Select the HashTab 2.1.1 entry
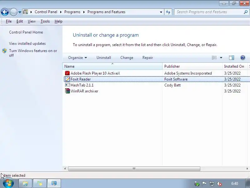This screenshot has width=250, height=188. click(82, 85)
